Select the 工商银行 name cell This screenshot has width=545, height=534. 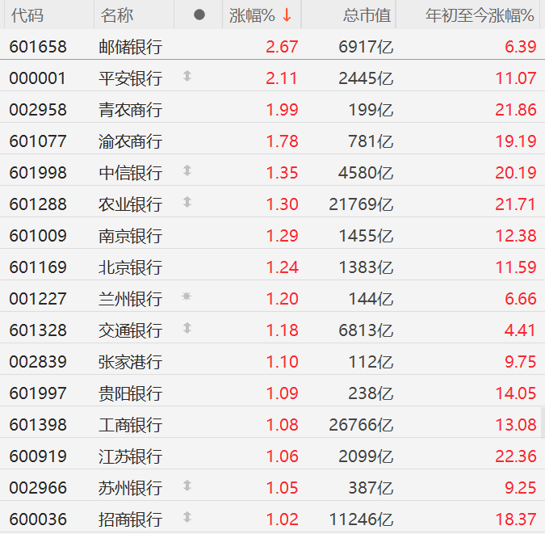[130, 425]
